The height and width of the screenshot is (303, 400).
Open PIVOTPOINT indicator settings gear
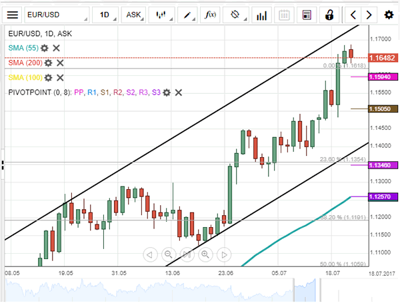[x=167, y=93]
